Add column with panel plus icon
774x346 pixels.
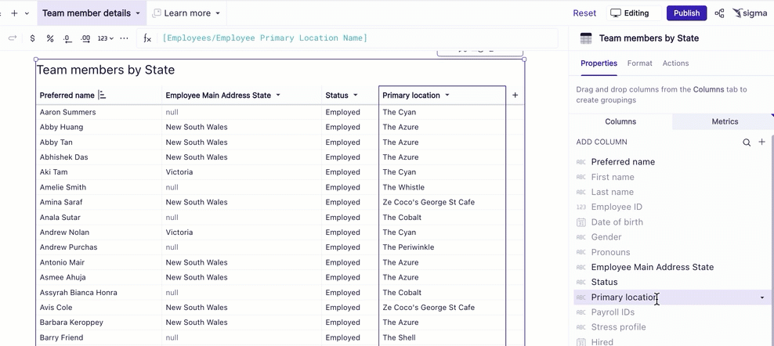click(x=761, y=142)
